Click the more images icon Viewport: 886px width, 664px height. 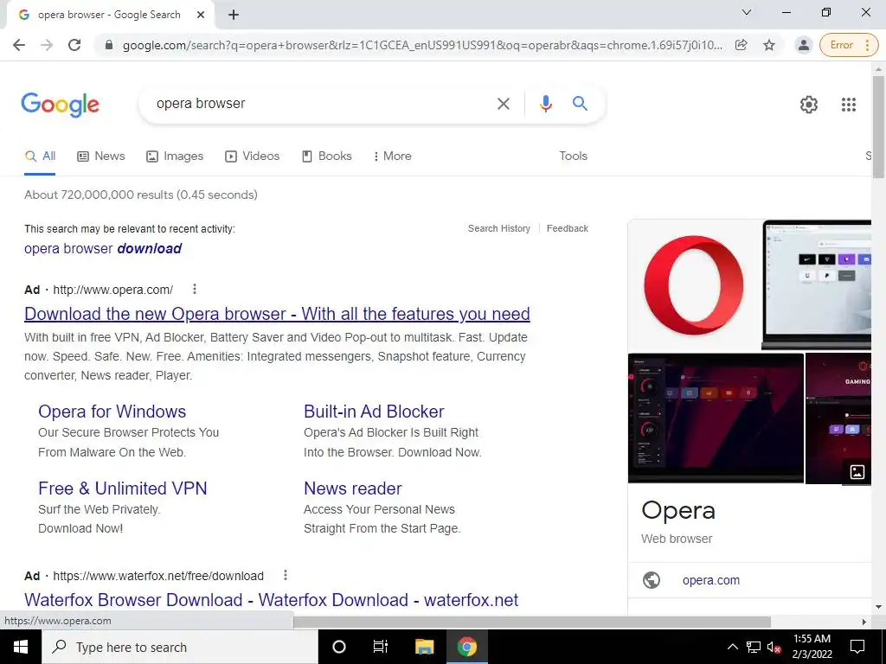point(857,472)
